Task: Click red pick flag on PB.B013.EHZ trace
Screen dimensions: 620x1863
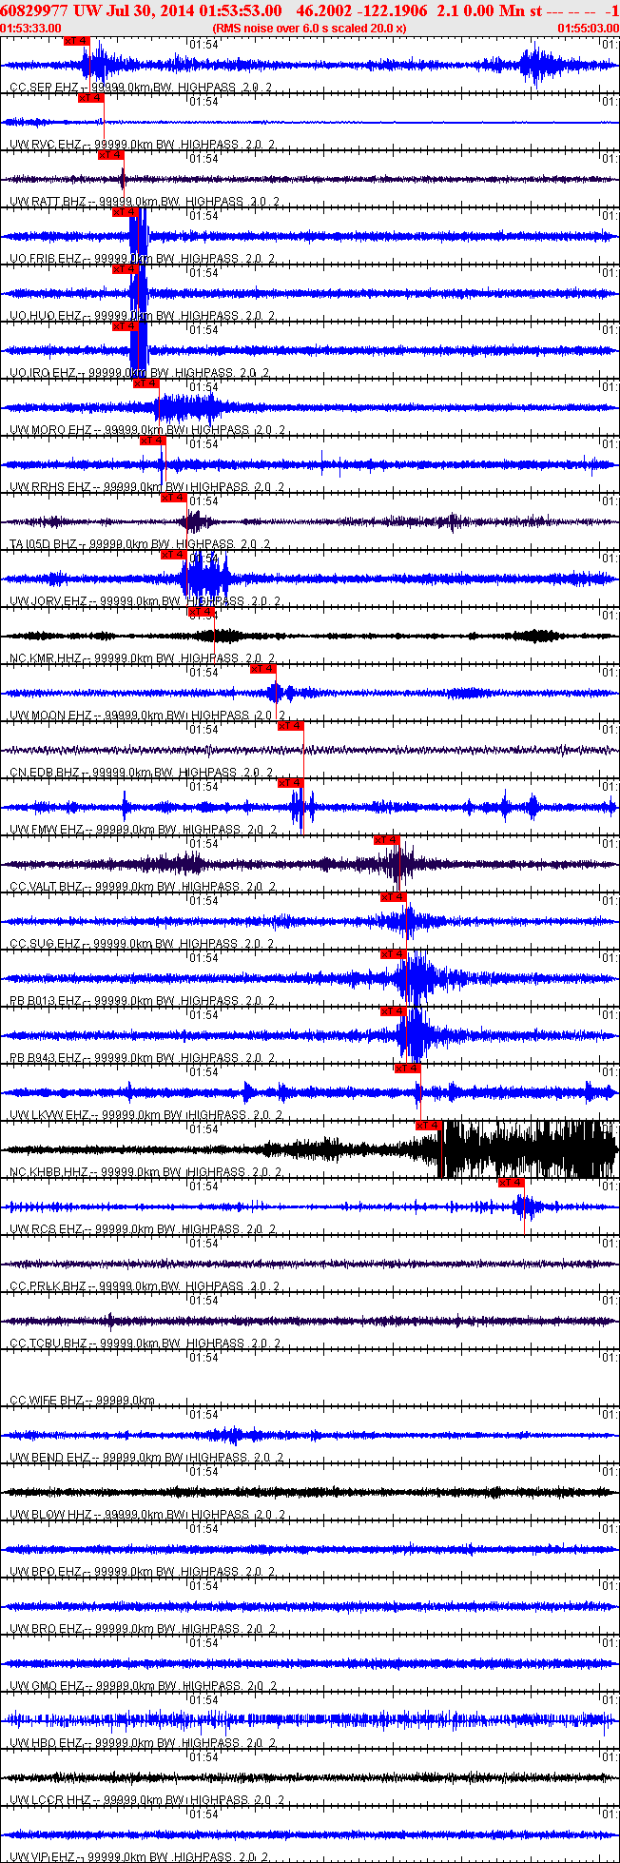Action: tap(394, 954)
